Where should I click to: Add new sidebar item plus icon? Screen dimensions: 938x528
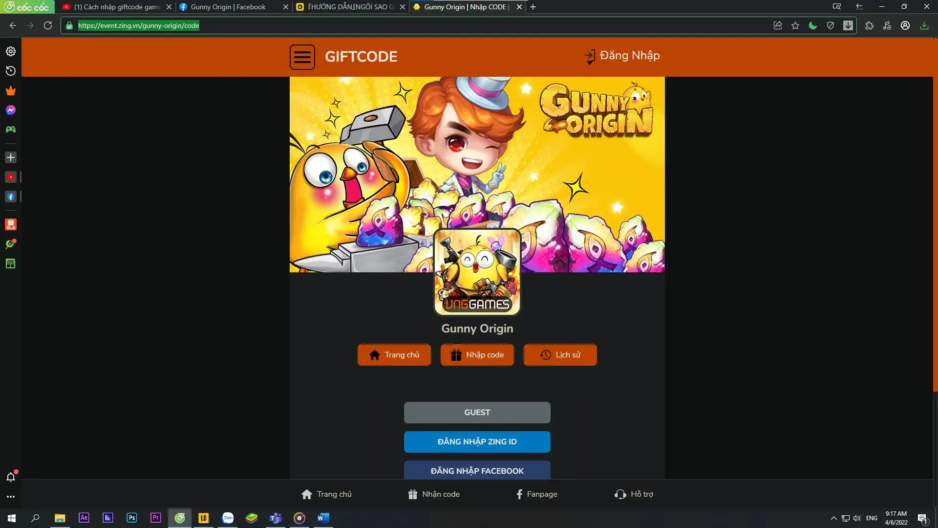11,157
